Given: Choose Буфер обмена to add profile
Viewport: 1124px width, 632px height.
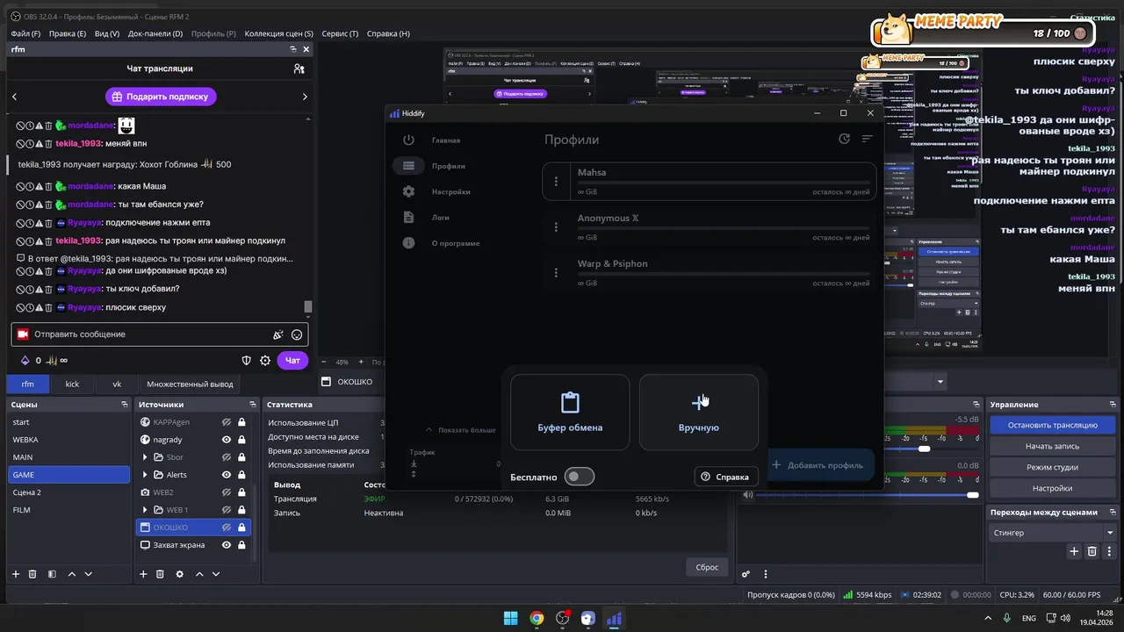Looking at the screenshot, I should coord(570,413).
